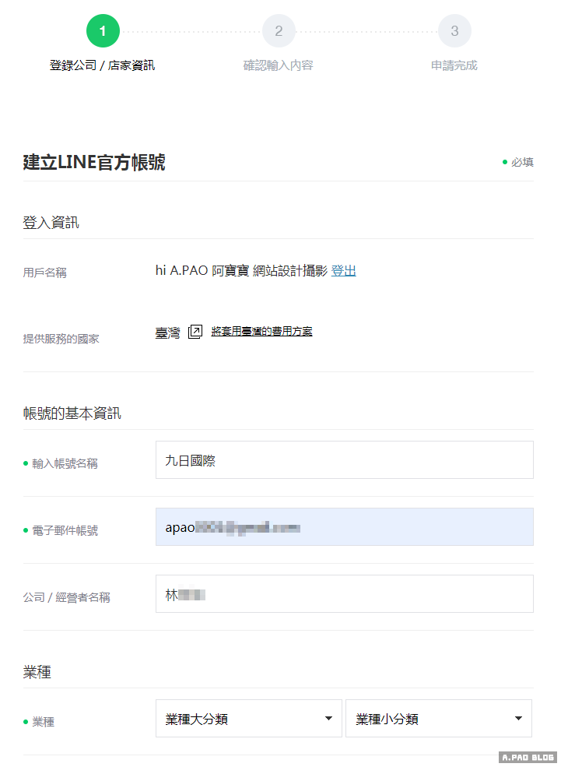Click the step 3 circle indicator
The height and width of the screenshot is (767, 561).
(x=454, y=31)
